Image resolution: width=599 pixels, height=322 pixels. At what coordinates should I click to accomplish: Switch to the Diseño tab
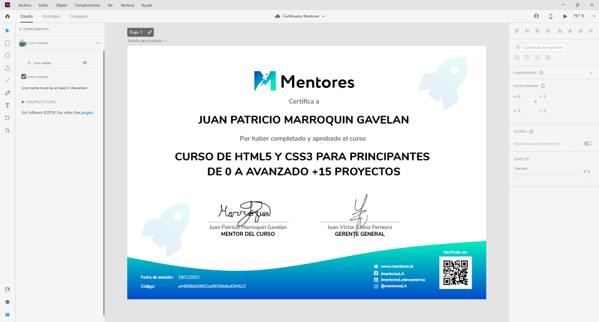click(x=27, y=16)
